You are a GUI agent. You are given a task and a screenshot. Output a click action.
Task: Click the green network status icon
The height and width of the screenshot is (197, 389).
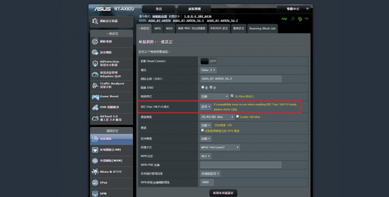point(300,19)
